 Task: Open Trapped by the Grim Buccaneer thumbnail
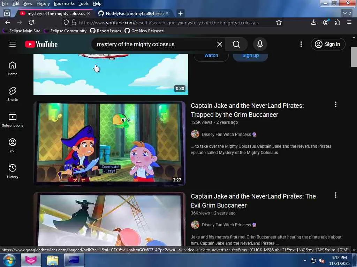tap(109, 143)
